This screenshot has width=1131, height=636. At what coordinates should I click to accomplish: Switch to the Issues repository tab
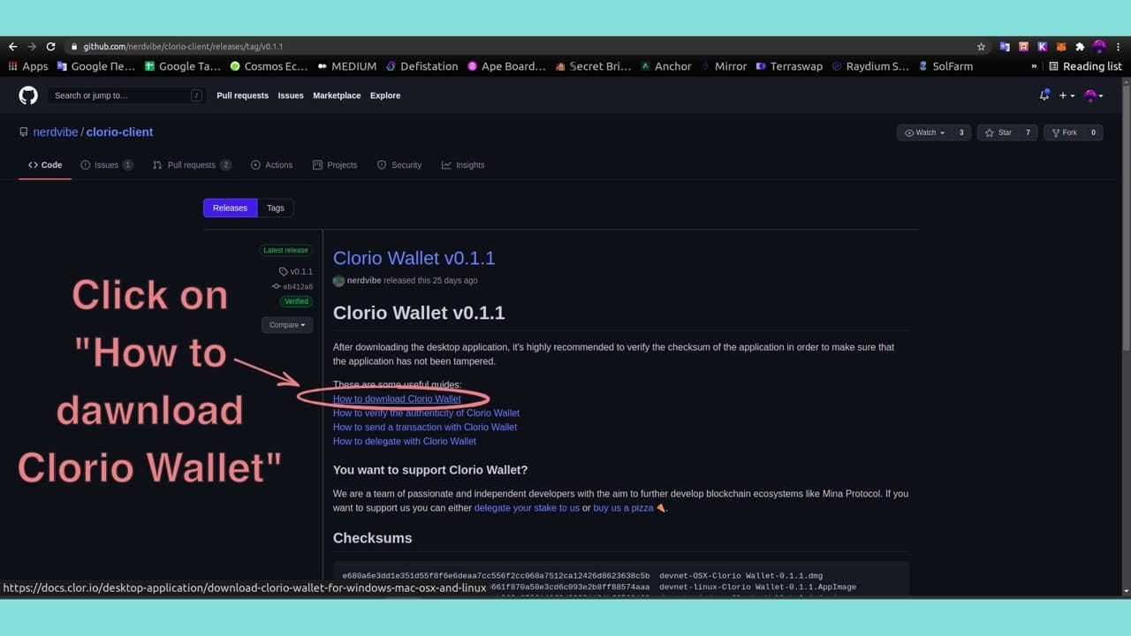point(107,165)
